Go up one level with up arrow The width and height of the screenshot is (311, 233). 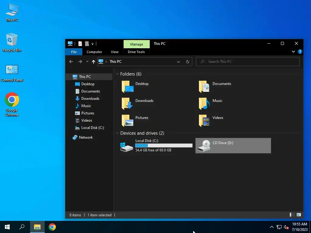click(x=94, y=62)
